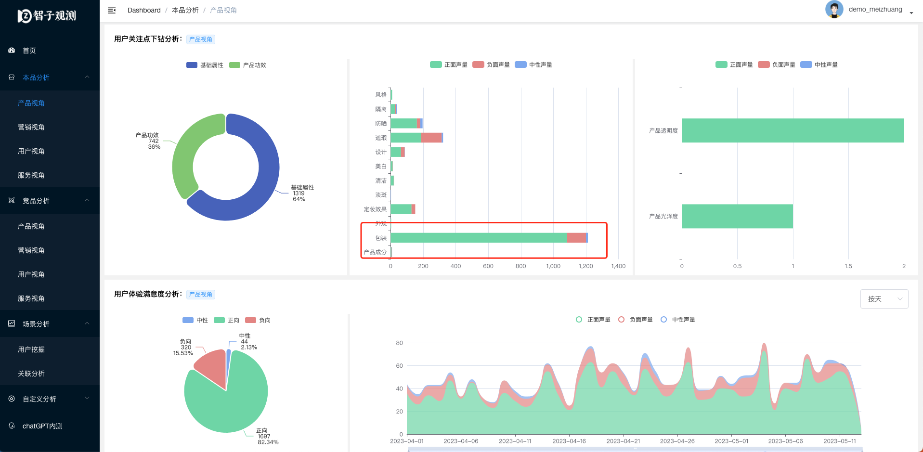Image resolution: width=923 pixels, height=452 pixels.
Task: Toggle 正向 legend in satisfaction pie chart
Action: coord(226,320)
